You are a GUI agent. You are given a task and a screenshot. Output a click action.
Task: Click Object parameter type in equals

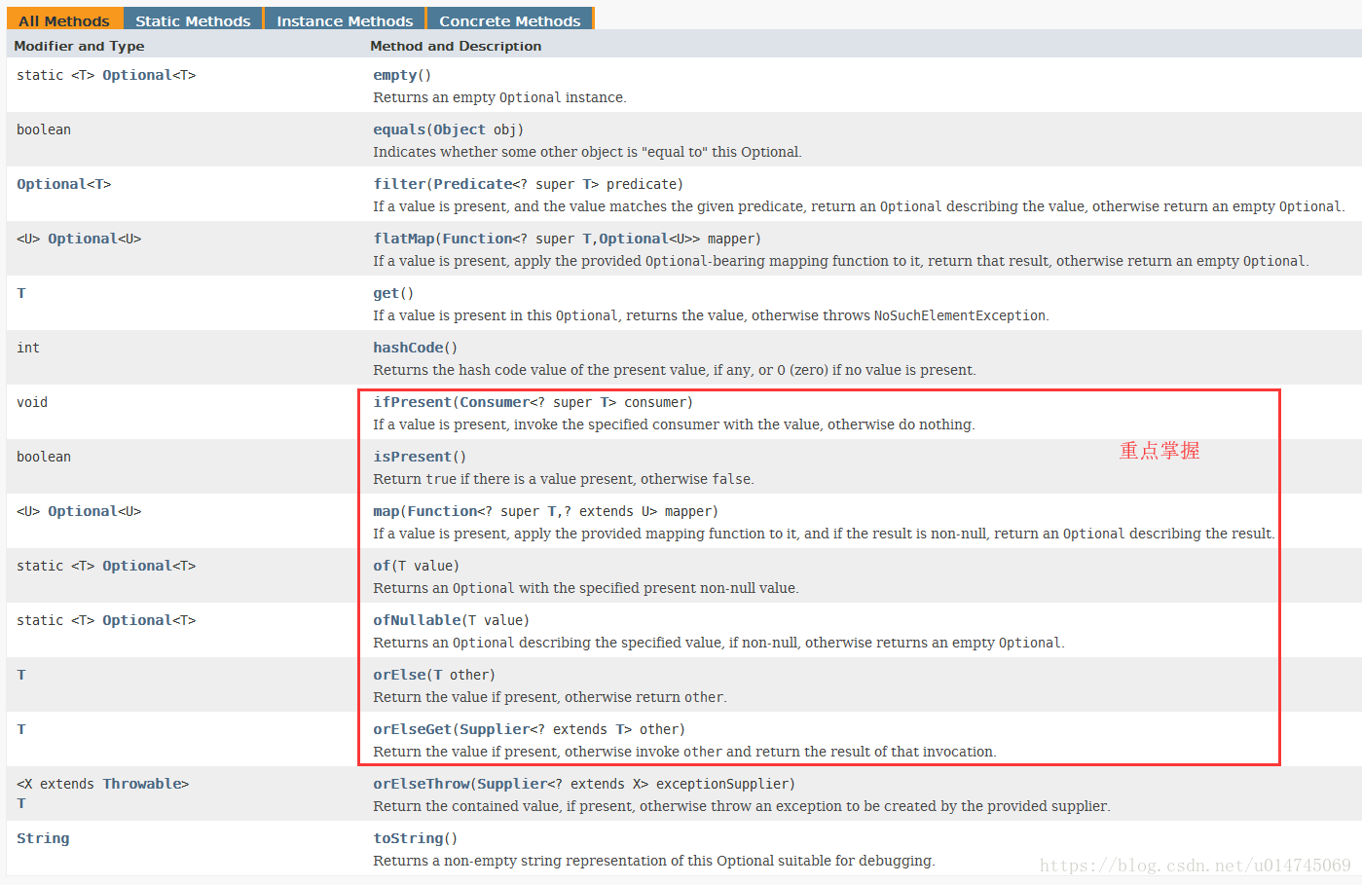click(x=460, y=129)
